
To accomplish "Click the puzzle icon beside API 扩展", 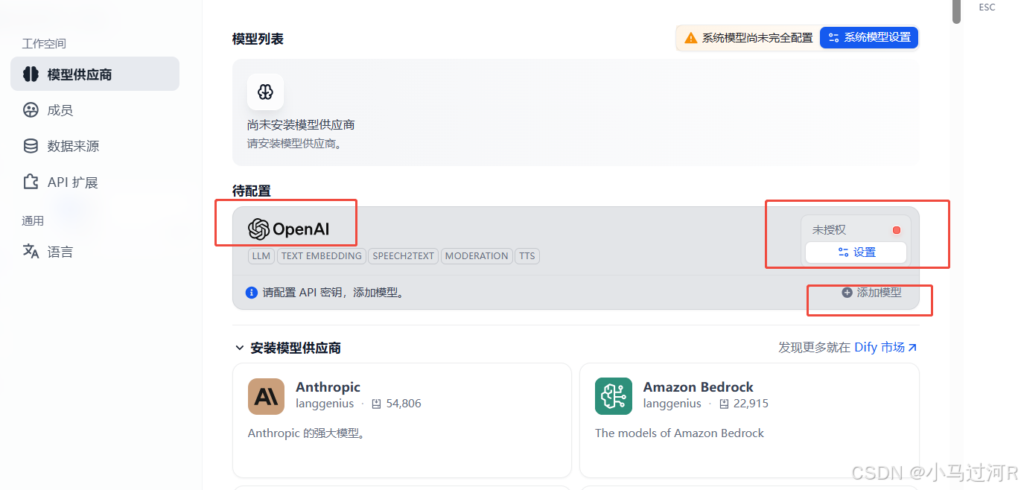I will [31, 182].
